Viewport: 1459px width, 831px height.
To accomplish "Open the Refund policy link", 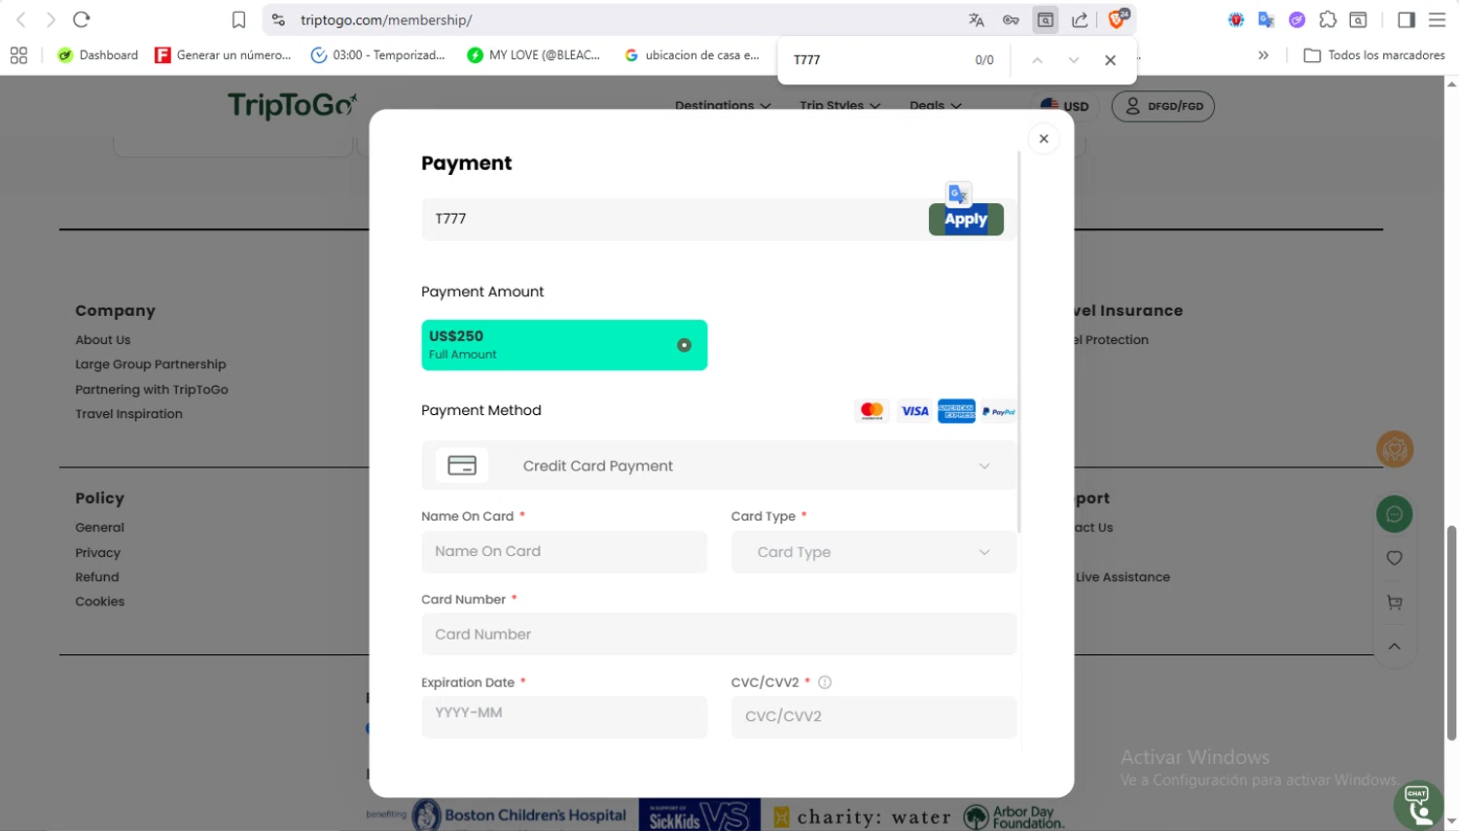I will (x=97, y=577).
